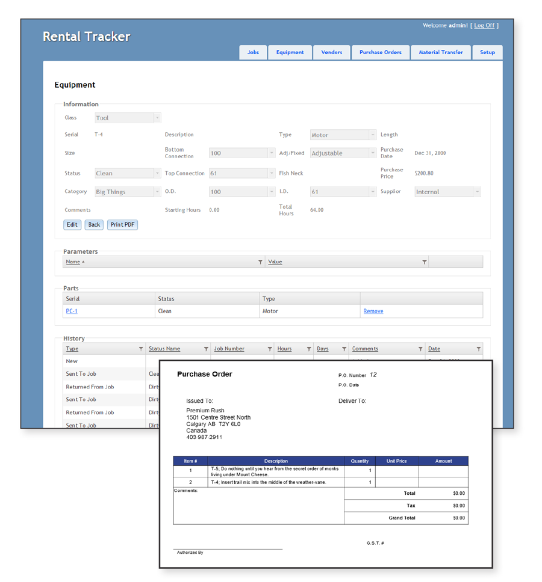
Task: Sort History by the Hours header
Action: coord(284,349)
